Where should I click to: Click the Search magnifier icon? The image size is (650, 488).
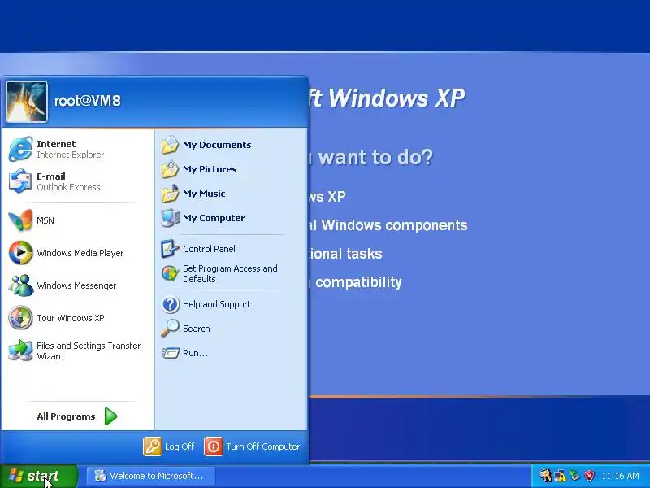[170, 329]
